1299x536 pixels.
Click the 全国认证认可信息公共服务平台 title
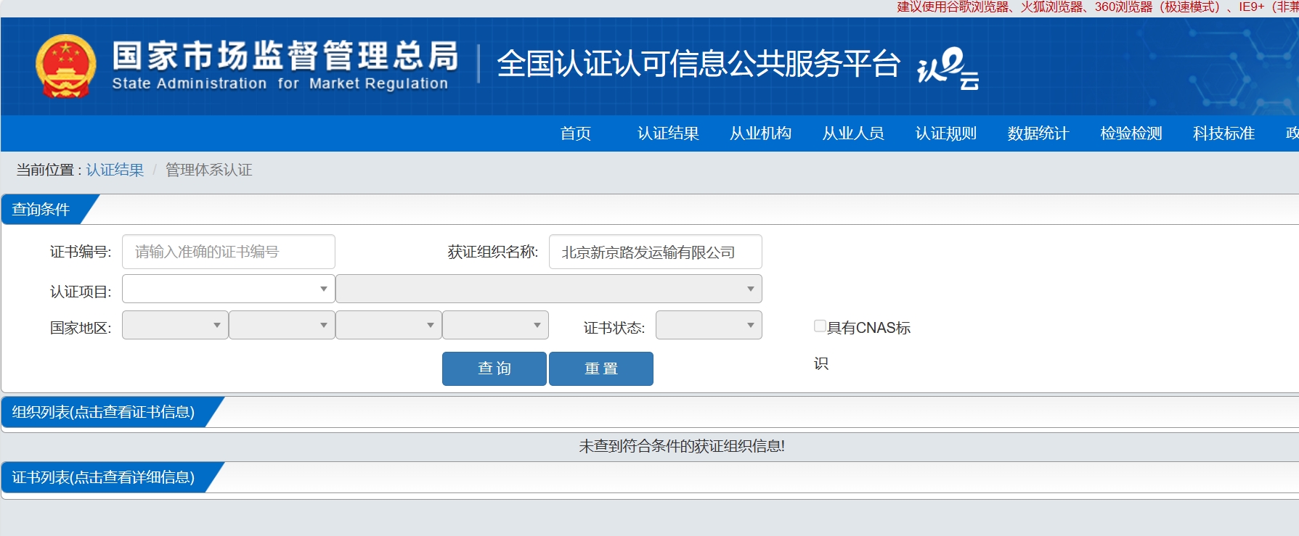pyautogui.click(x=699, y=64)
